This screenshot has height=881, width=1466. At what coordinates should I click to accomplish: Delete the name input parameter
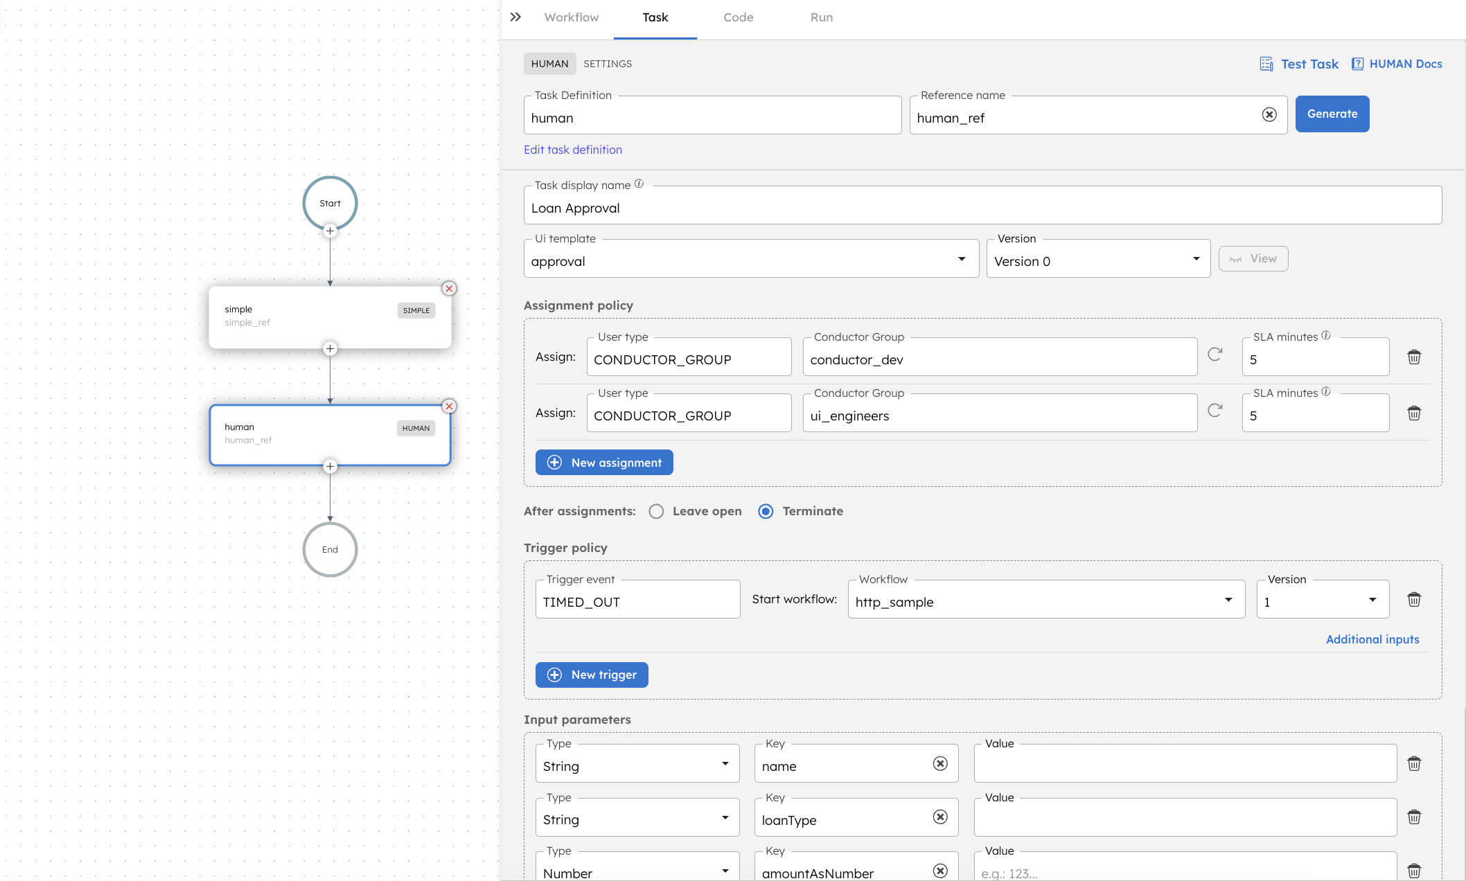tap(1414, 764)
